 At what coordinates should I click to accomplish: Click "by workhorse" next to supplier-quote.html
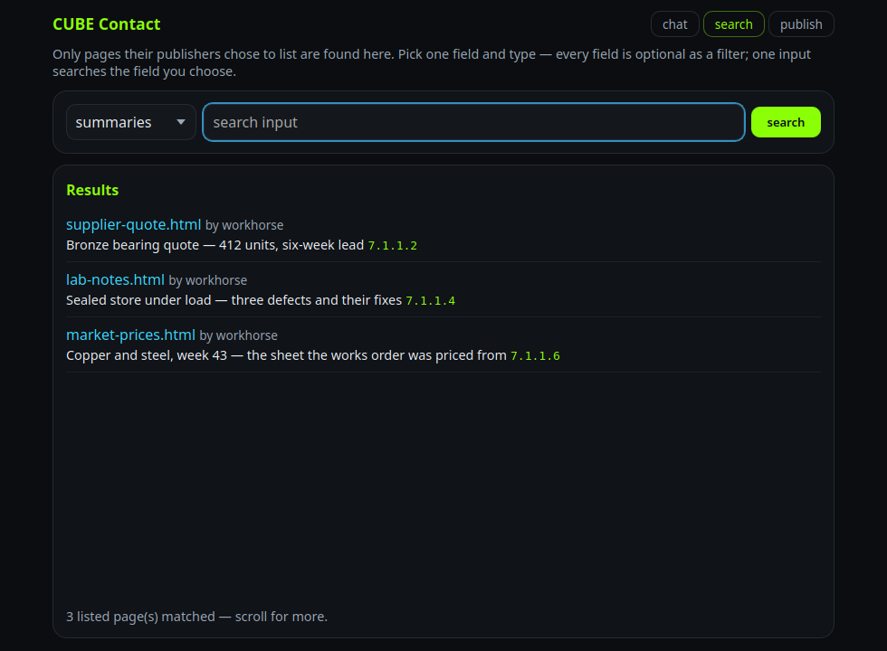click(x=244, y=225)
